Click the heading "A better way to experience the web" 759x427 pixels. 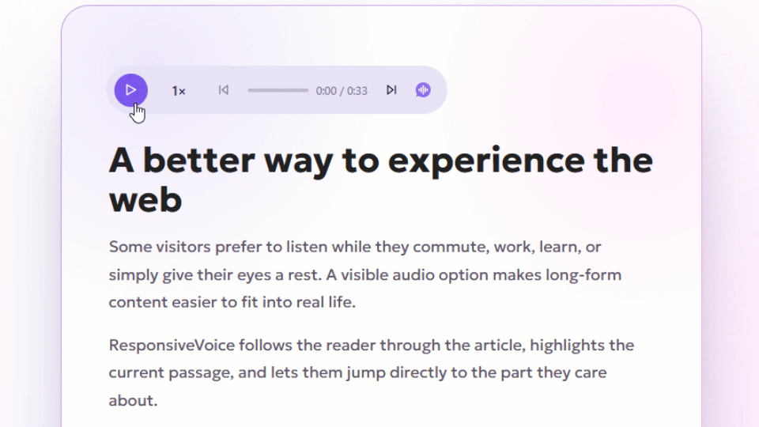pyautogui.click(x=380, y=179)
